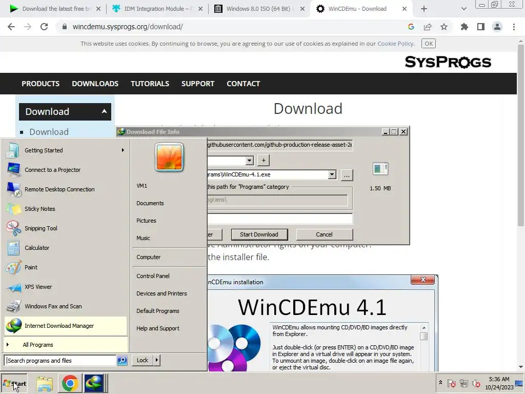525x394 pixels.
Task: Open Windows Explorer from taskbar
Action: 45,383
